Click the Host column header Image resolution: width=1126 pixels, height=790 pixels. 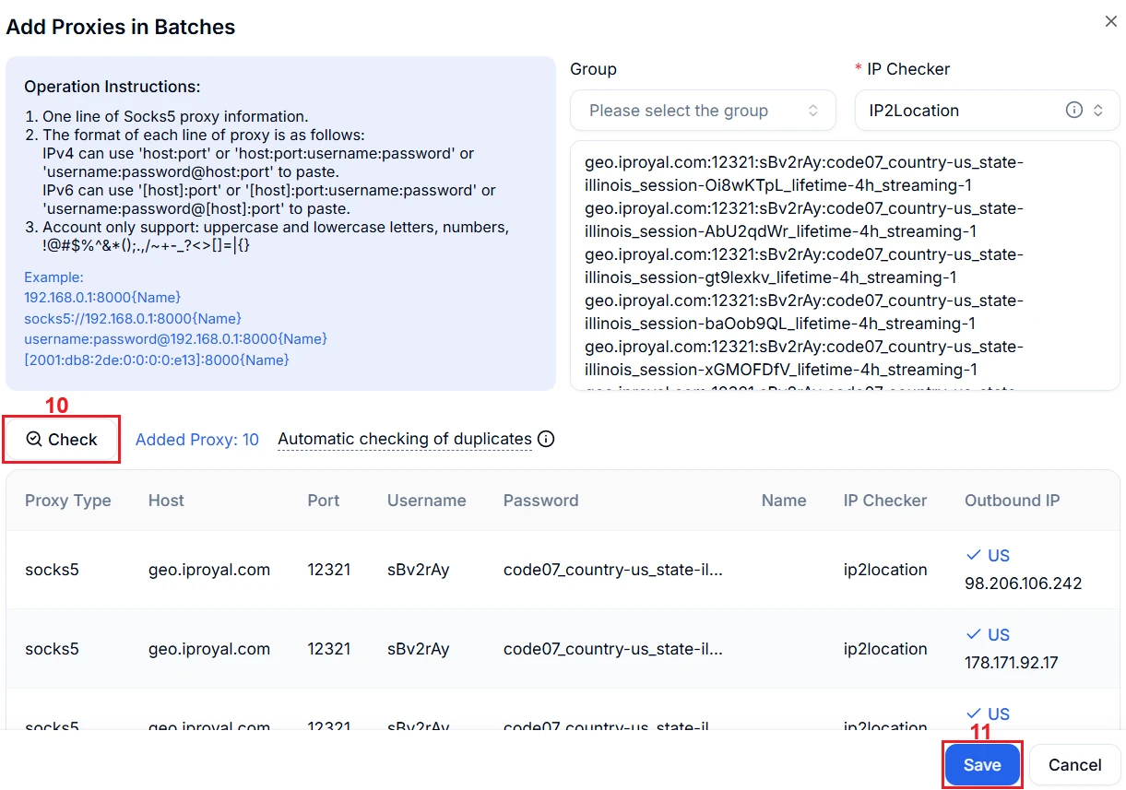(166, 501)
